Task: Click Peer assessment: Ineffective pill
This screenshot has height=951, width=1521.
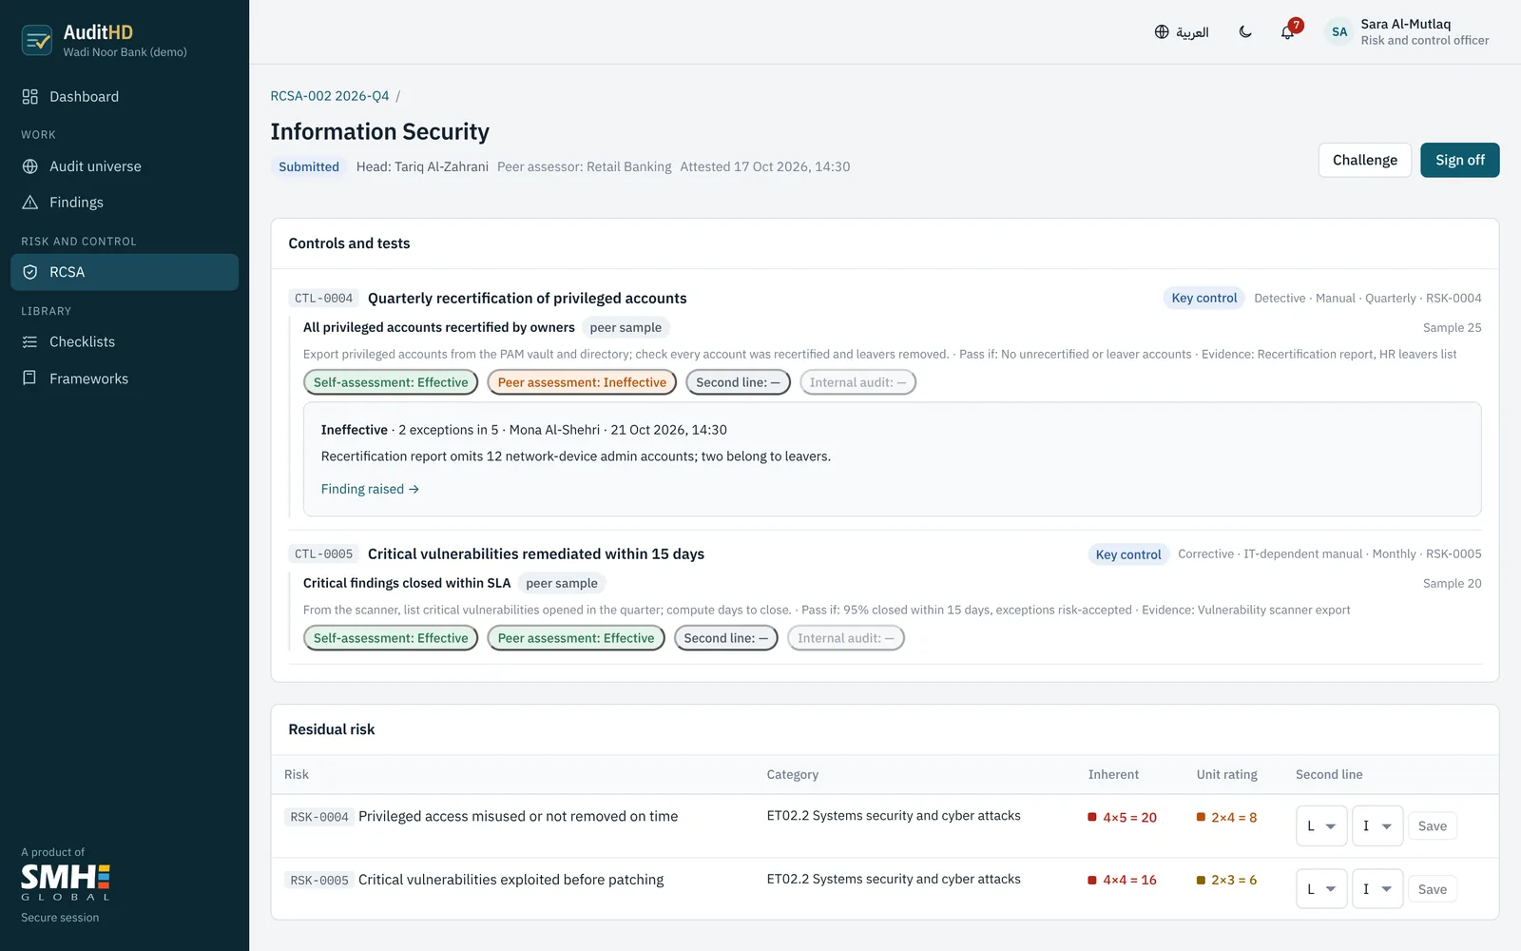Action: click(582, 382)
